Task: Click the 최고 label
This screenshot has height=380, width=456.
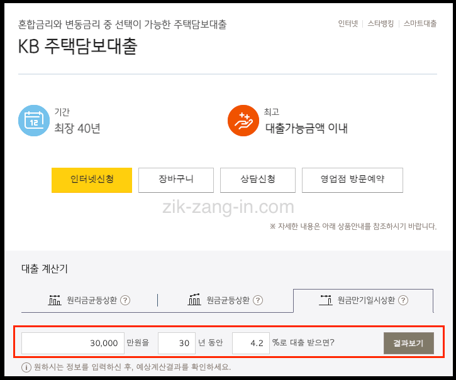Action: click(x=271, y=112)
